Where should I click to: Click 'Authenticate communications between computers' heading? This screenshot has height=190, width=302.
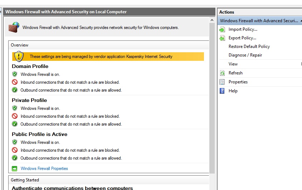(72, 188)
